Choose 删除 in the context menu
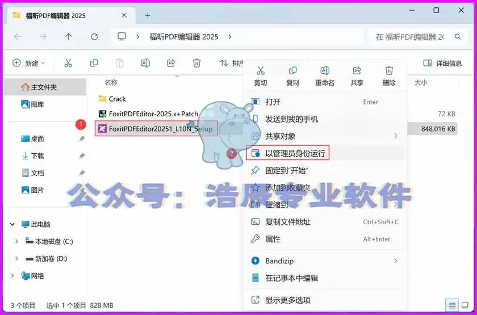This screenshot has width=477, height=315. coord(389,76)
